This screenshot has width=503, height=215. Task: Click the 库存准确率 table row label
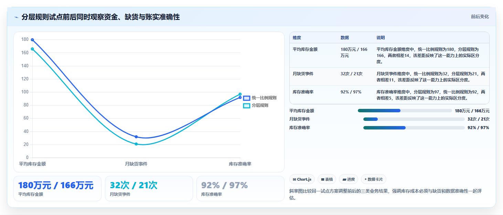point(303,92)
